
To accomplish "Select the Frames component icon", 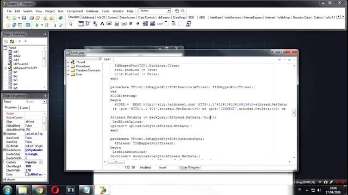I will [81, 24].
